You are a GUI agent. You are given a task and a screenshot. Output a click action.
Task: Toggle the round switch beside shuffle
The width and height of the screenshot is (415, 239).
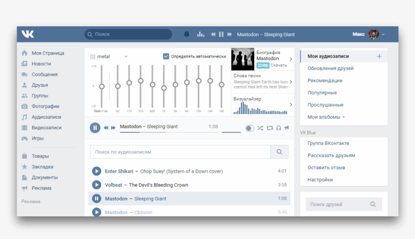(250, 128)
